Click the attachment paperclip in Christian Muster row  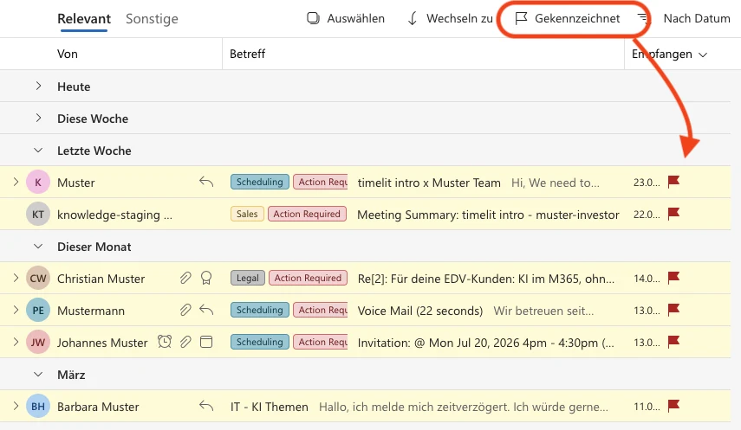[x=185, y=278]
